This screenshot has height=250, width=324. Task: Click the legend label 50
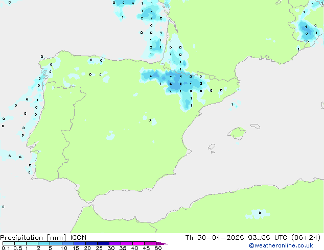click(x=158, y=248)
